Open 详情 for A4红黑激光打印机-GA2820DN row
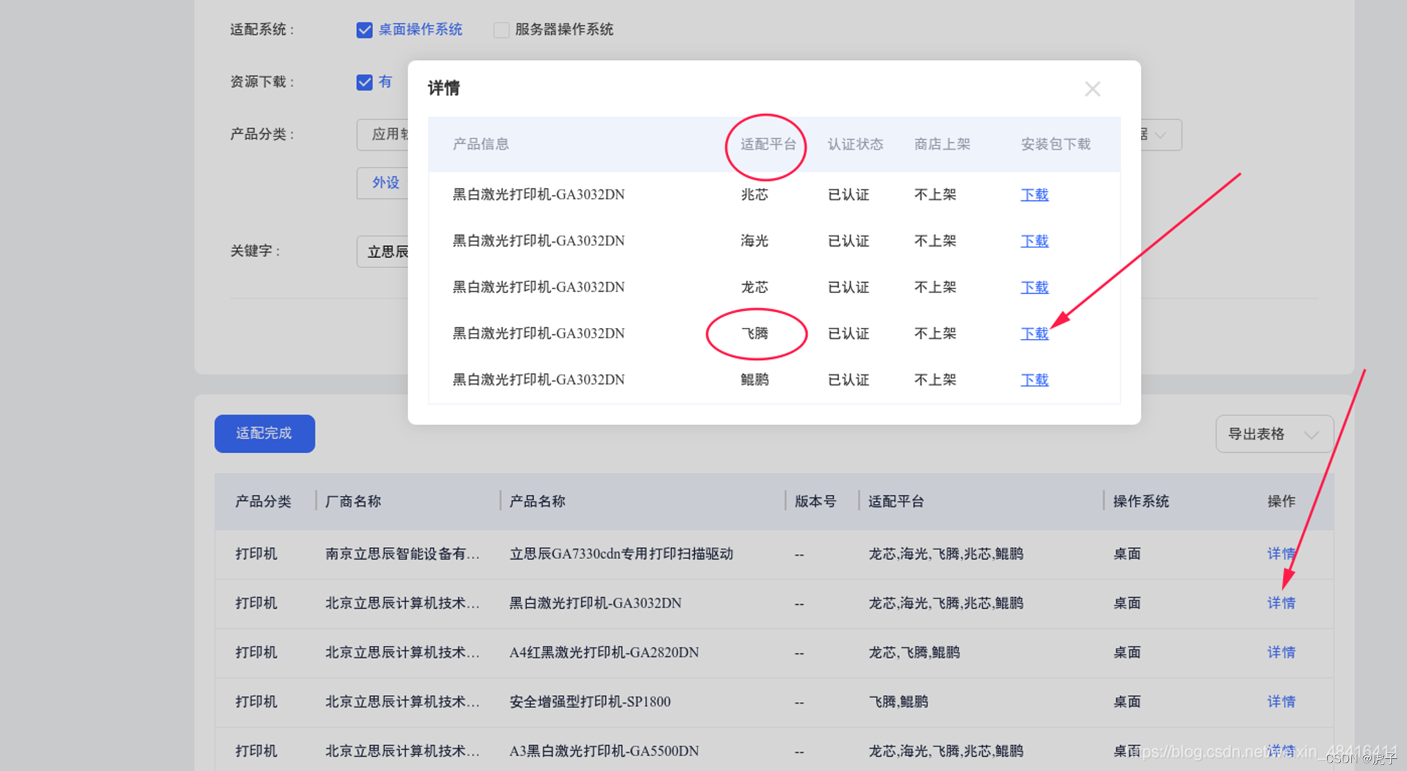This screenshot has width=1407, height=771. [x=1280, y=652]
